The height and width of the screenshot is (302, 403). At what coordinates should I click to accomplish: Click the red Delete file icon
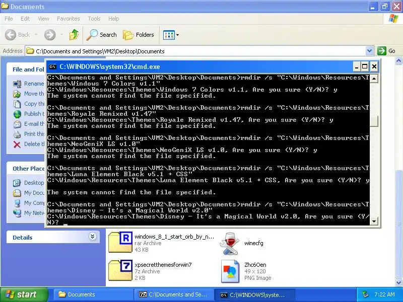[x=17, y=144]
